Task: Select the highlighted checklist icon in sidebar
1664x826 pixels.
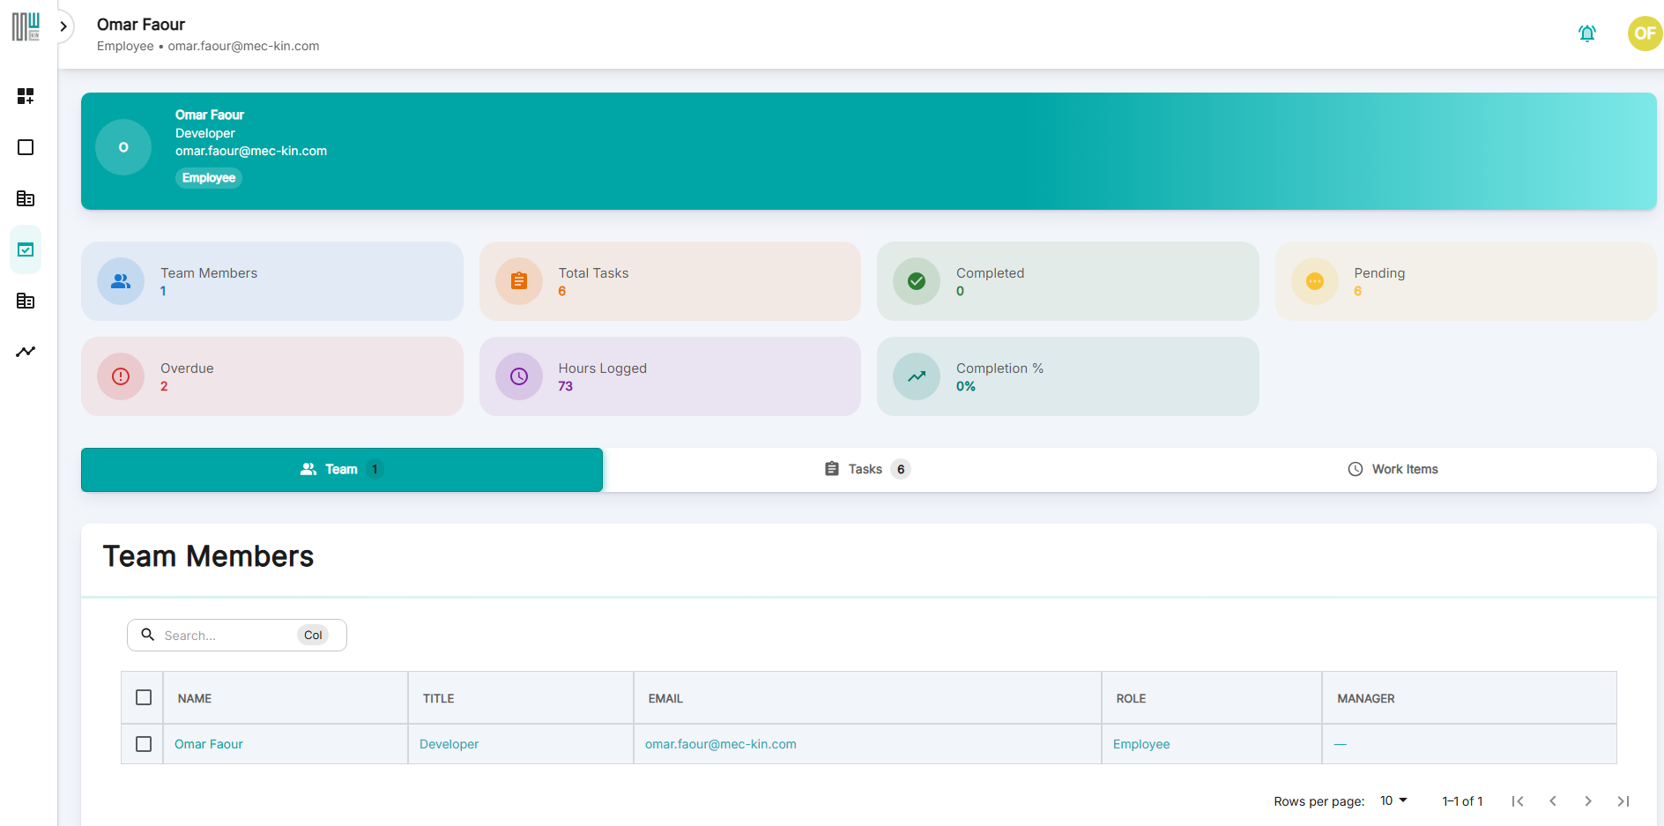Action: (x=26, y=249)
